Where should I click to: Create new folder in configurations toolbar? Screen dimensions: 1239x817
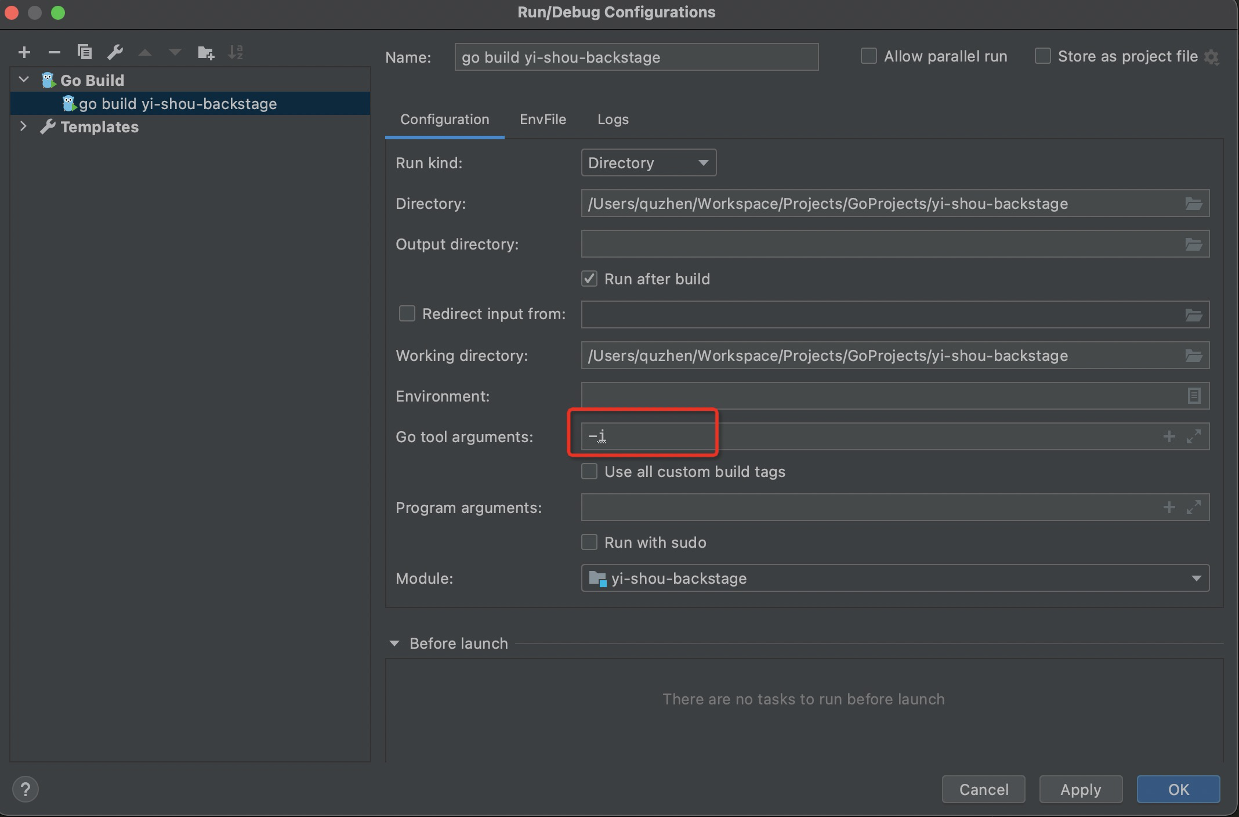[x=205, y=53]
